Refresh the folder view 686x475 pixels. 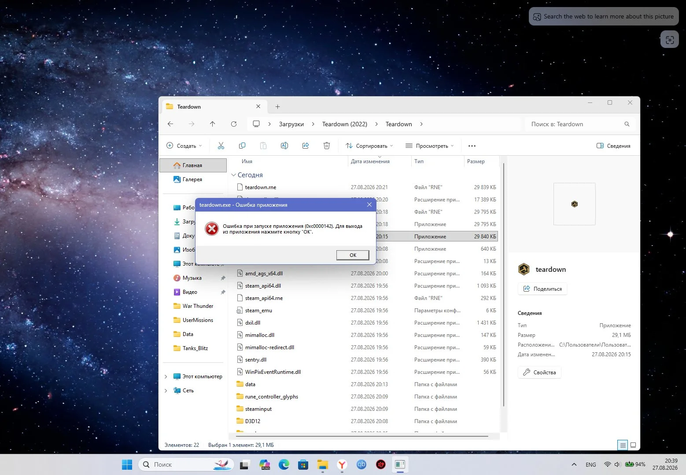click(x=234, y=124)
